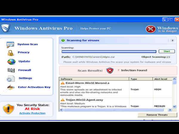
Task: Click the scan Path file text
Action: pyautogui.click(x=93, y=57)
